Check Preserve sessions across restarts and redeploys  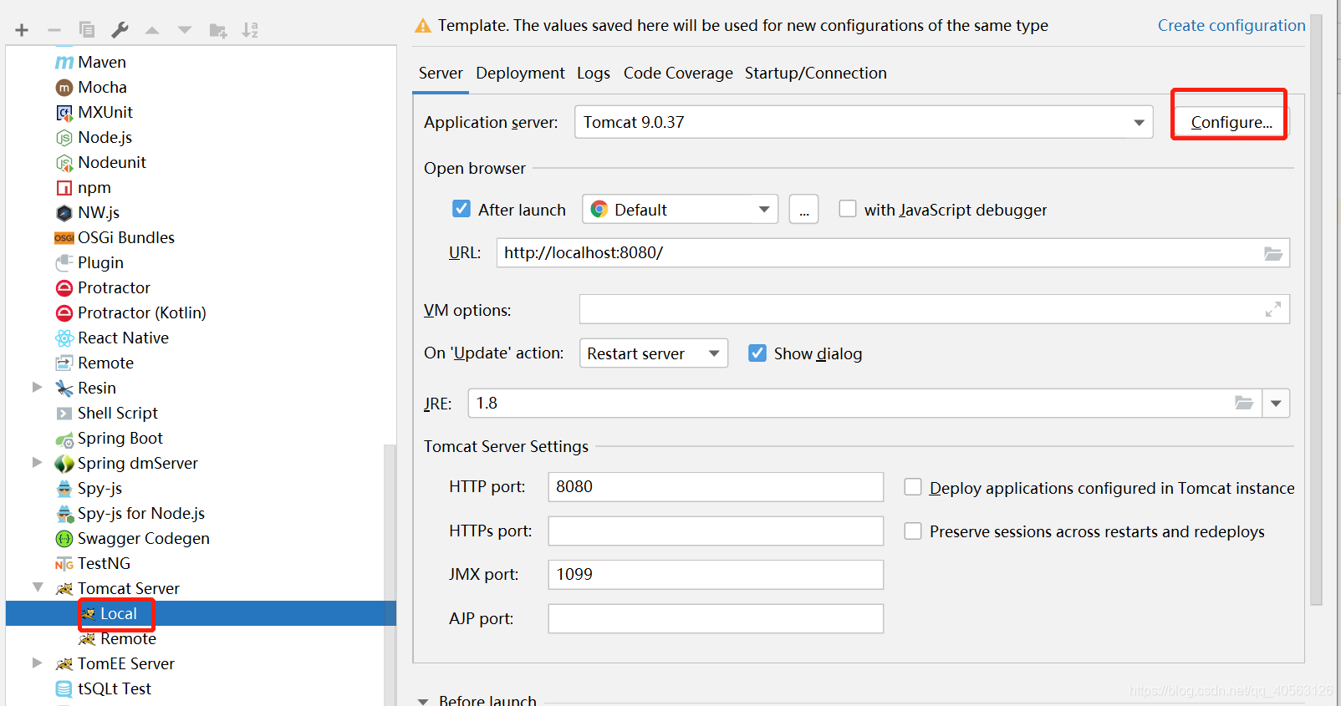pos(913,531)
